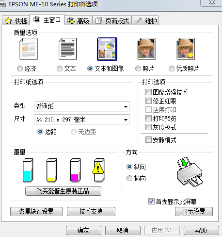Click the 帮助 button
The height and width of the screenshot is (237, 222).
[201, 230]
